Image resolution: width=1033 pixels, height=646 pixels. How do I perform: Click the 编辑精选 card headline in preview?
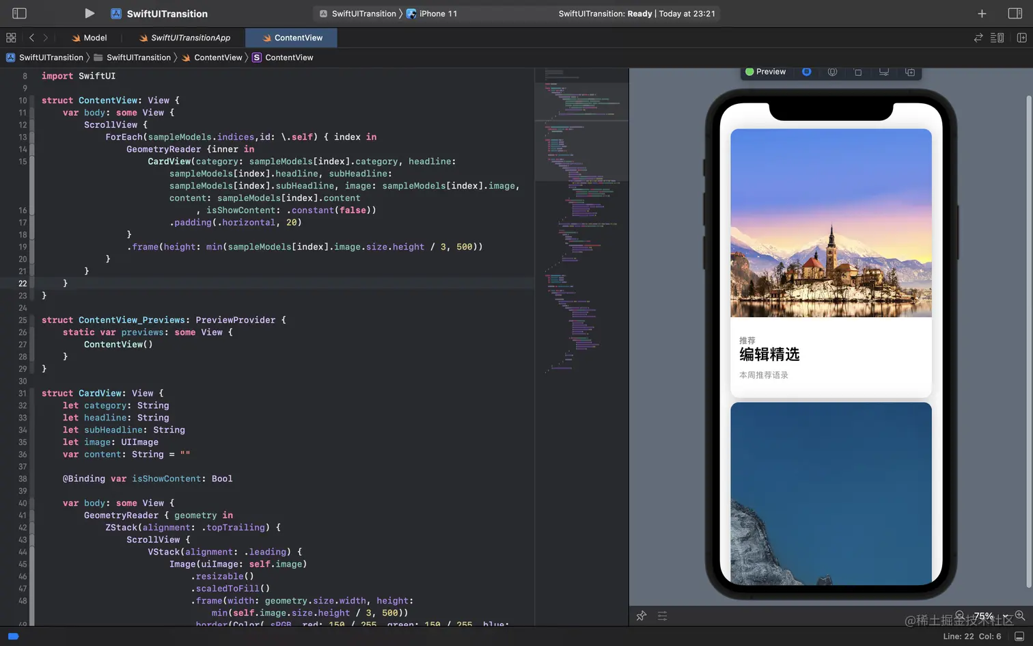coord(769,354)
